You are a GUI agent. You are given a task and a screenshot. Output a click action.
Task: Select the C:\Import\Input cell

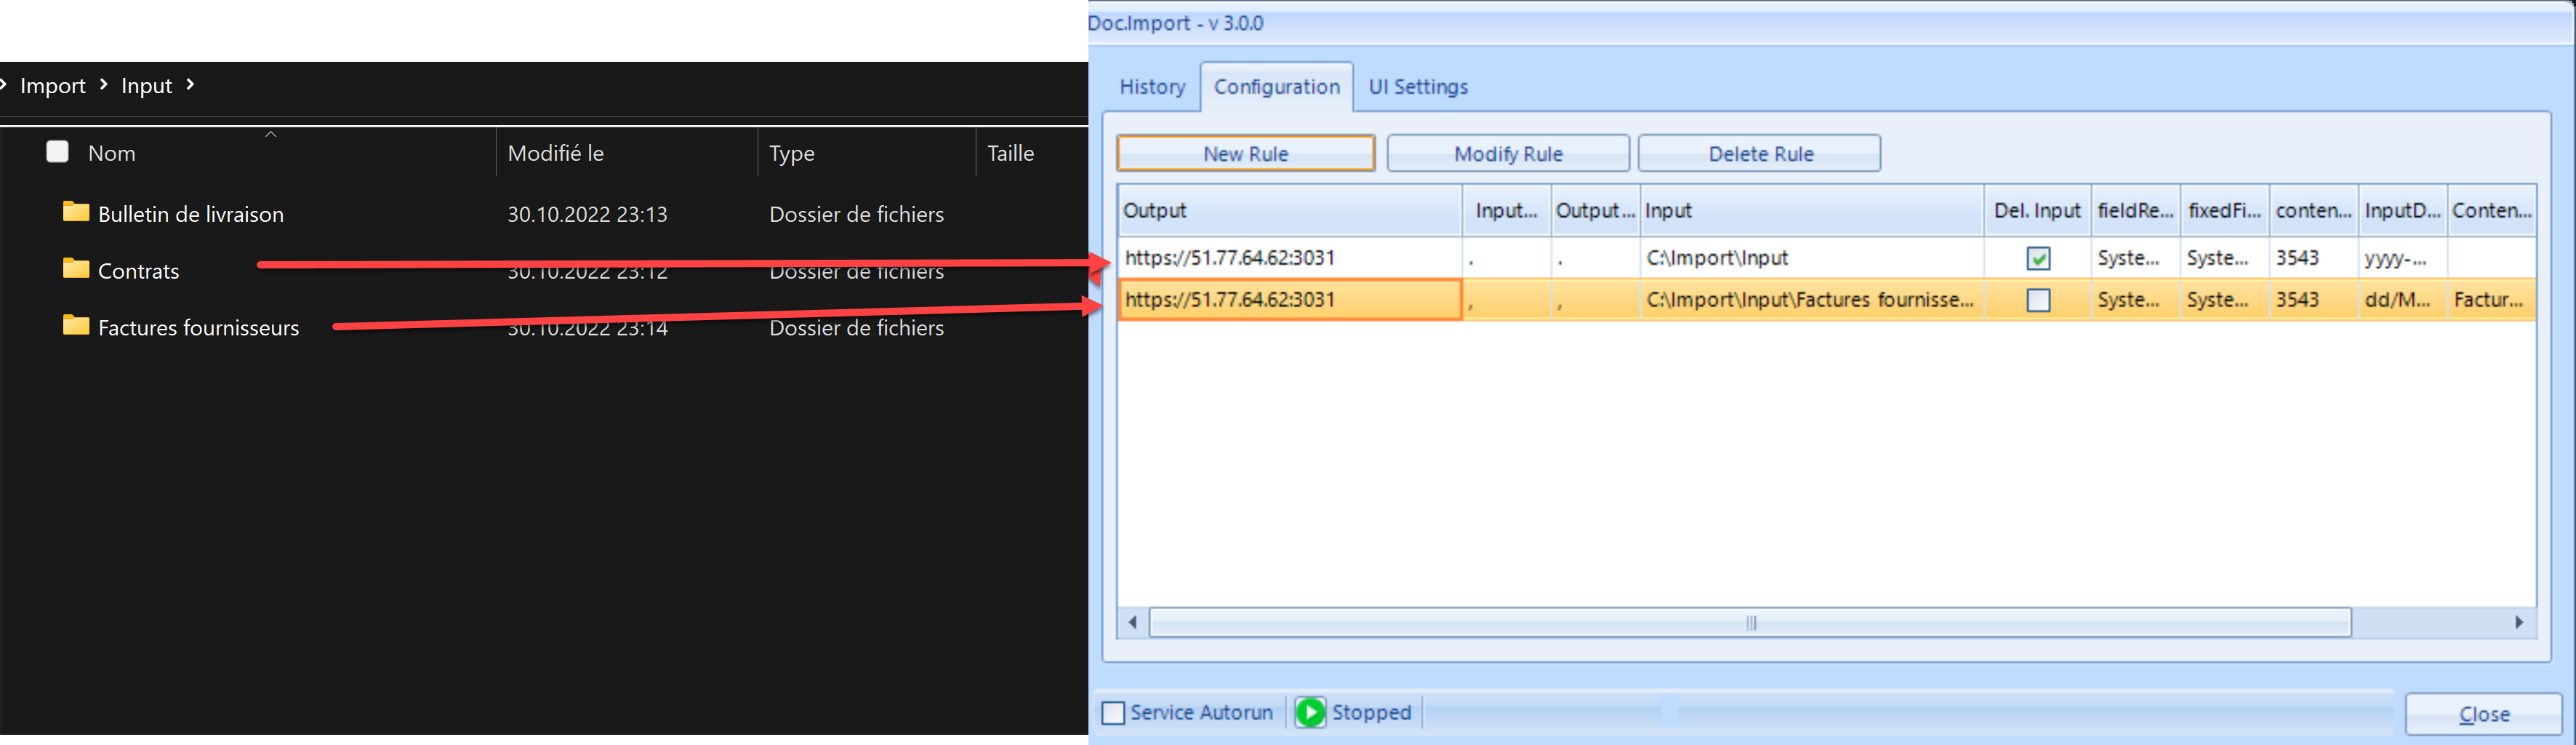tap(1811, 258)
